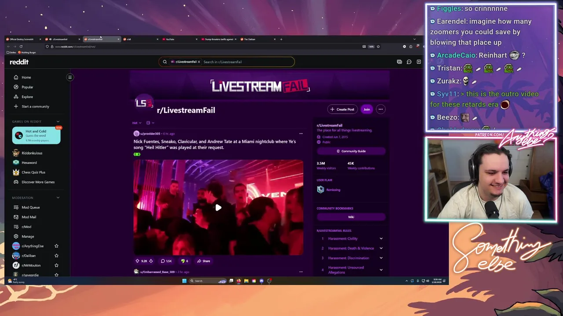Collapse the Moderation section
563x316 pixels.
58,198
